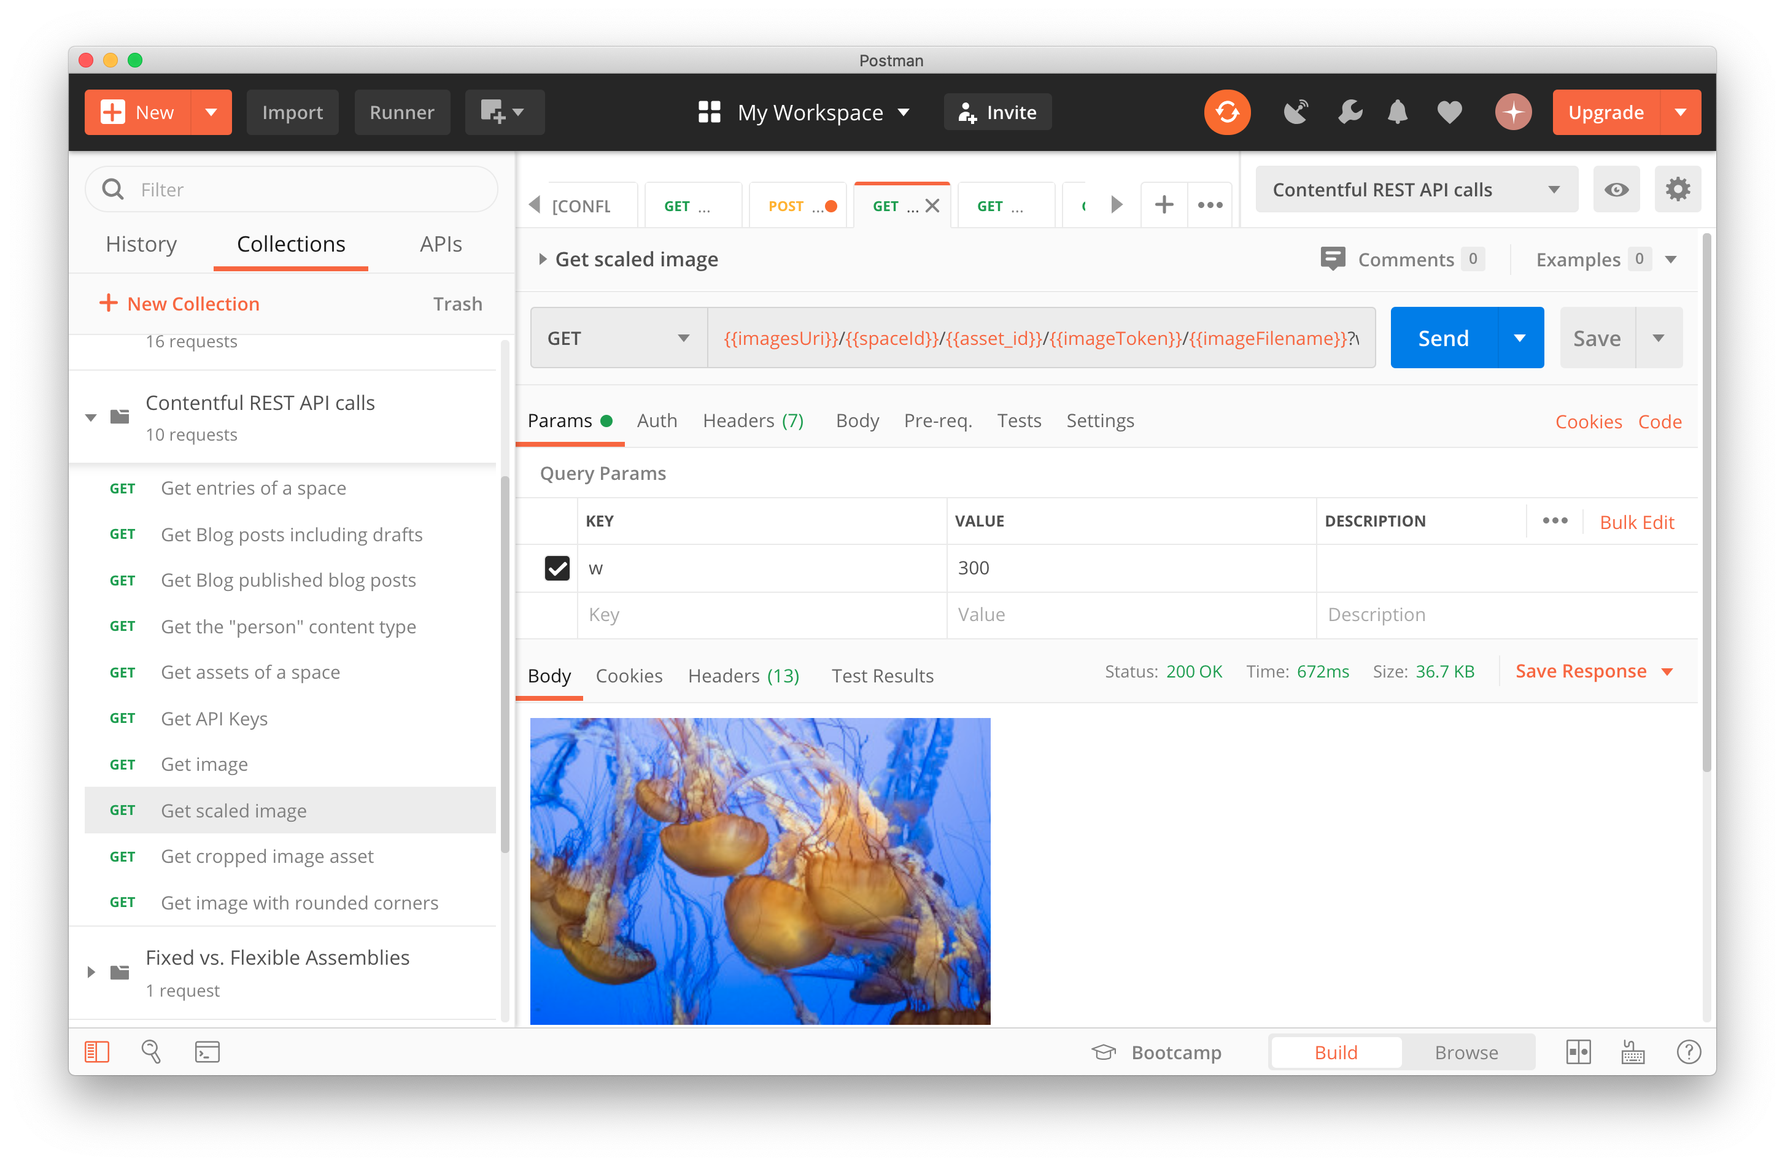
Task: Toggle two pane view icon
Action: pyautogui.click(x=1578, y=1052)
